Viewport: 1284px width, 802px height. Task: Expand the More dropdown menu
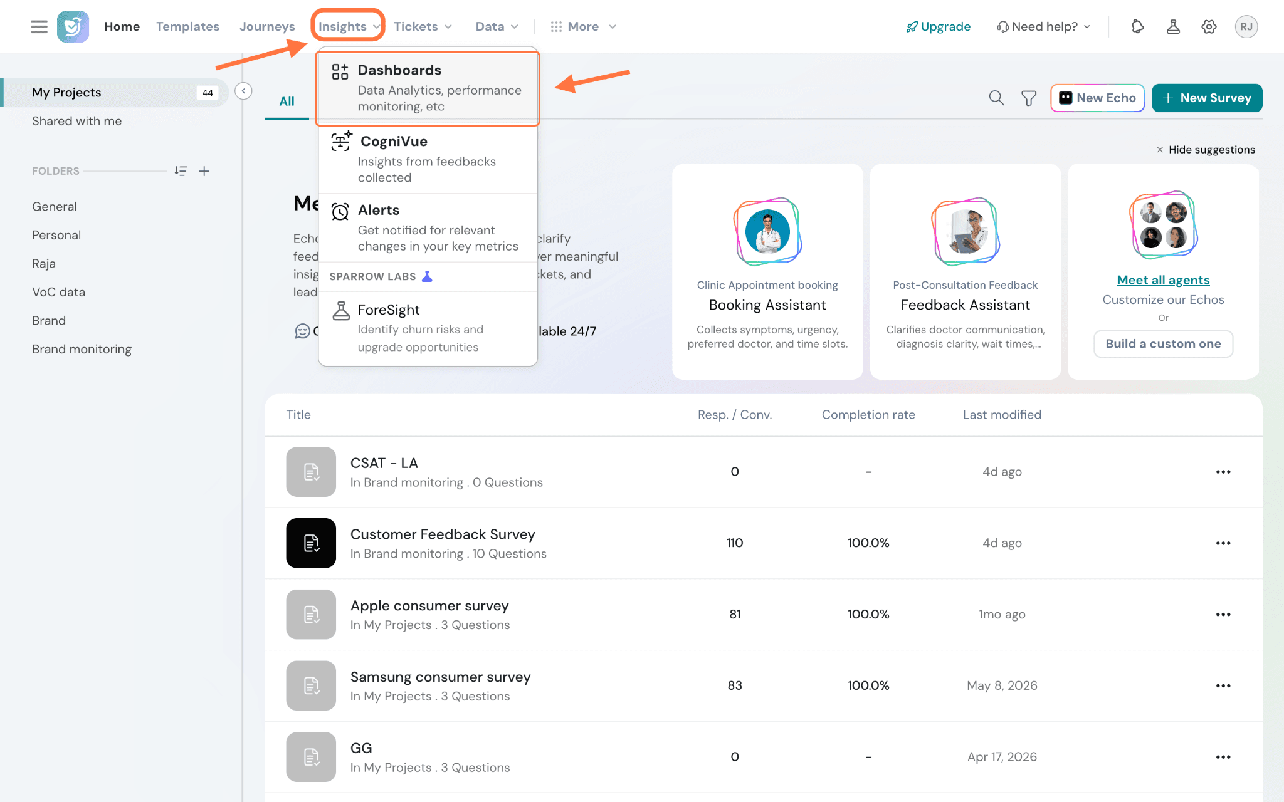pyautogui.click(x=583, y=26)
